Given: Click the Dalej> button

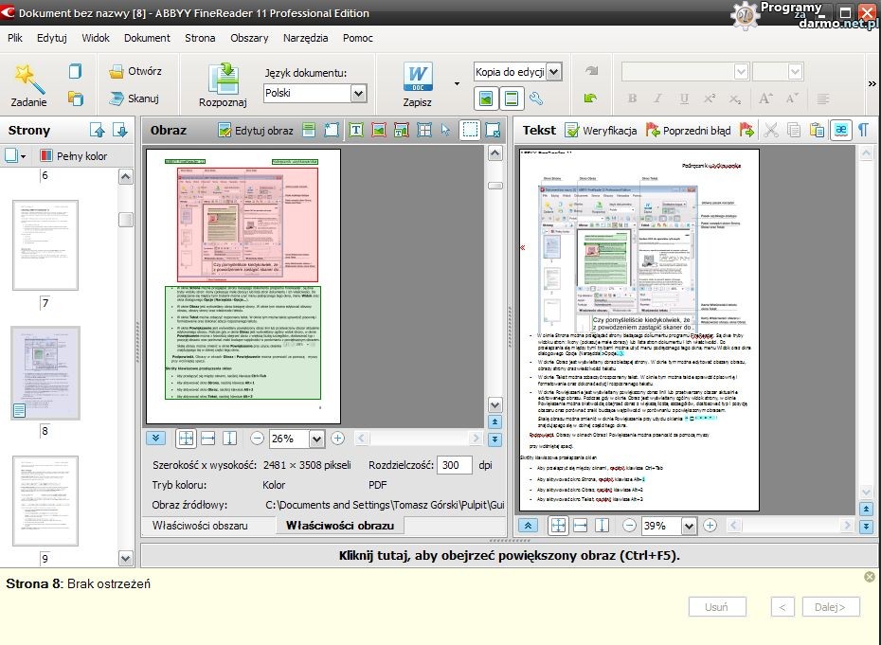Looking at the screenshot, I should point(830,607).
